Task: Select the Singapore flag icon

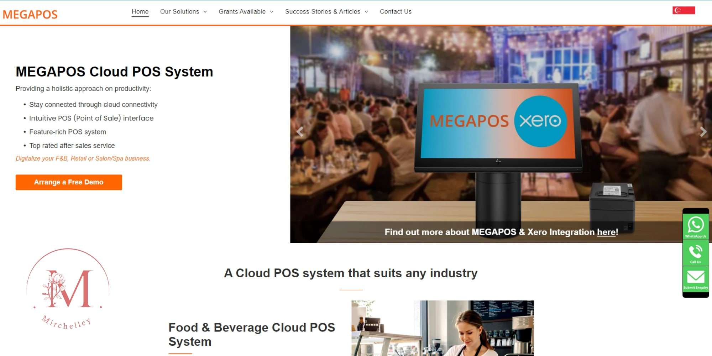Action: pos(684,10)
